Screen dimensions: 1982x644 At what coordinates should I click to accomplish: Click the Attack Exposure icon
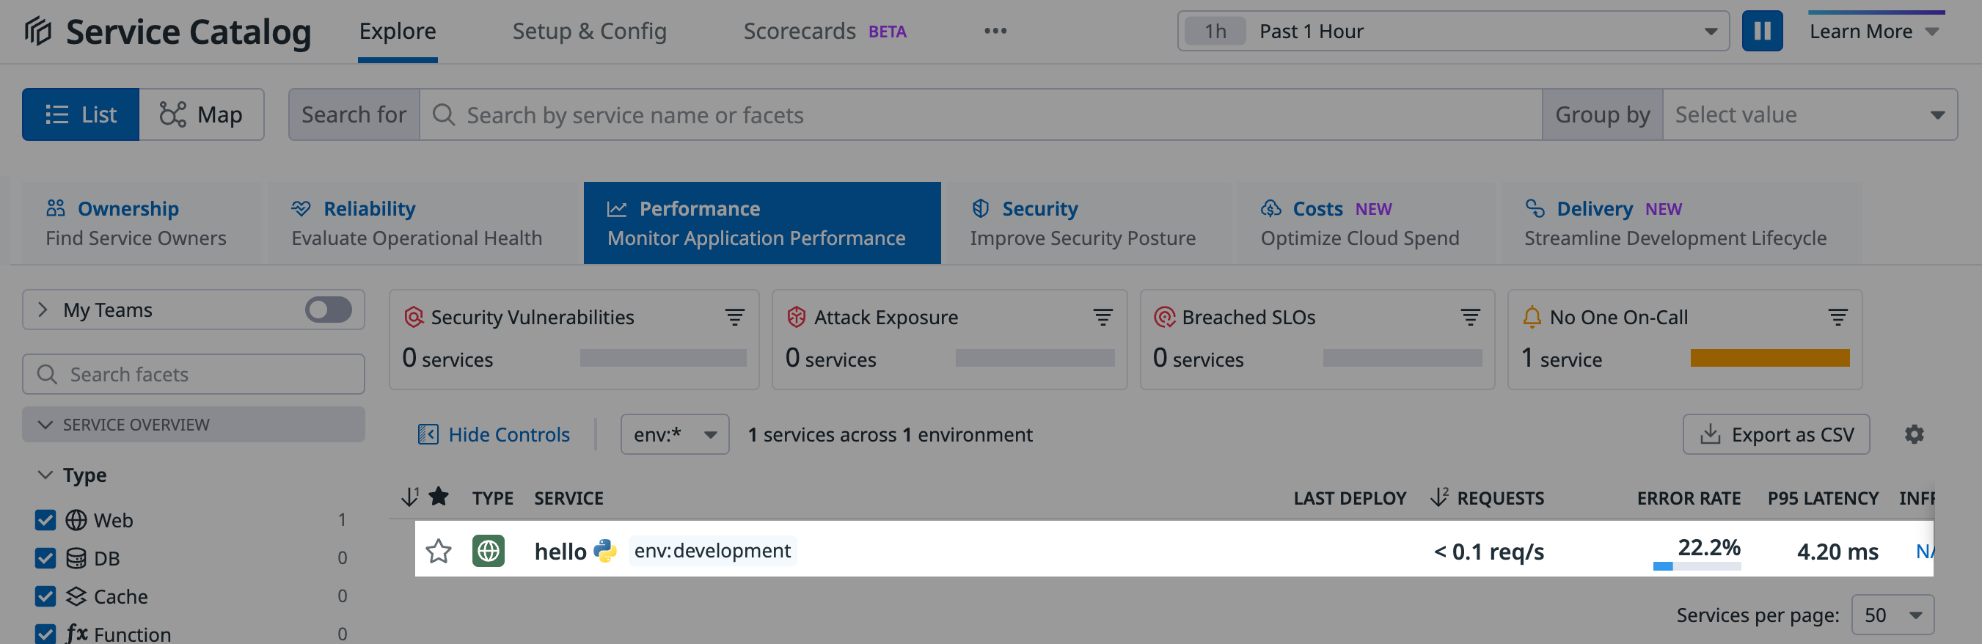(797, 317)
